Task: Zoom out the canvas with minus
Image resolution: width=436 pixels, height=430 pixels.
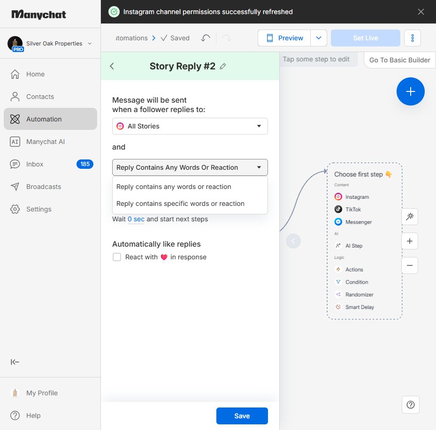Action: [410, 265]
